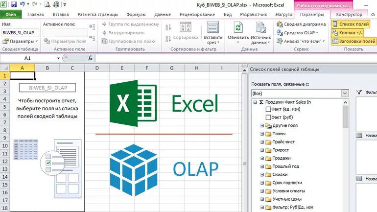Expand the Срок годности folder
The width and height of the screenshot is (377, 212).
click(x=262, y=183)
